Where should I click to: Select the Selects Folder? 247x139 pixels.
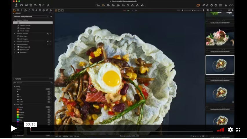[25, 26]
